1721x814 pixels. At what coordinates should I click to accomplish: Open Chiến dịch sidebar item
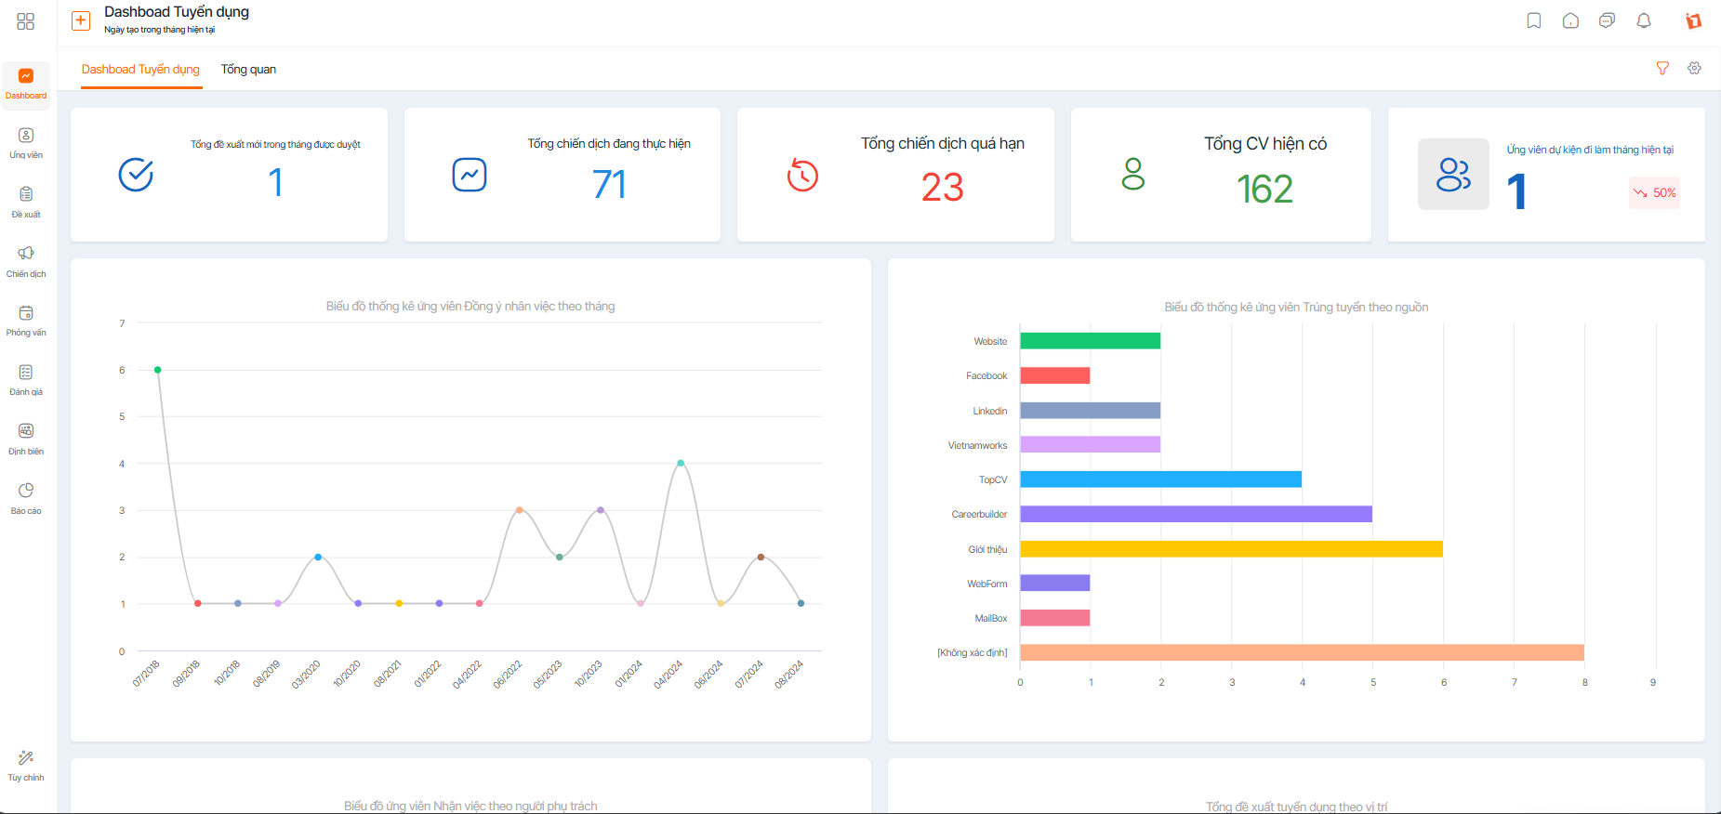[x=26, y=261]
